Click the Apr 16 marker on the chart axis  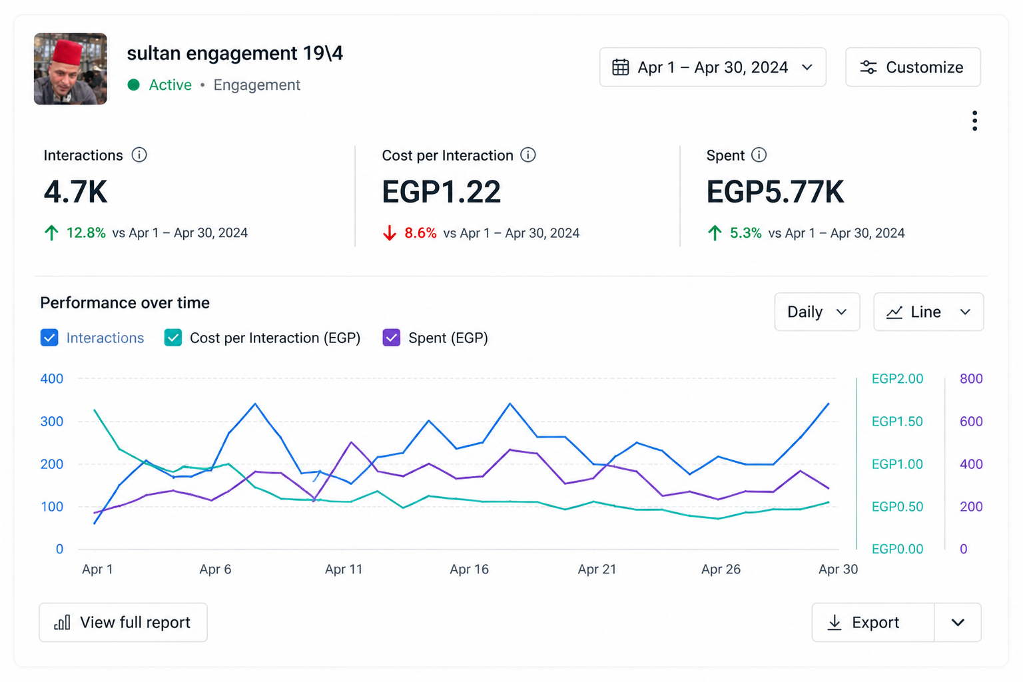(469, 569)
